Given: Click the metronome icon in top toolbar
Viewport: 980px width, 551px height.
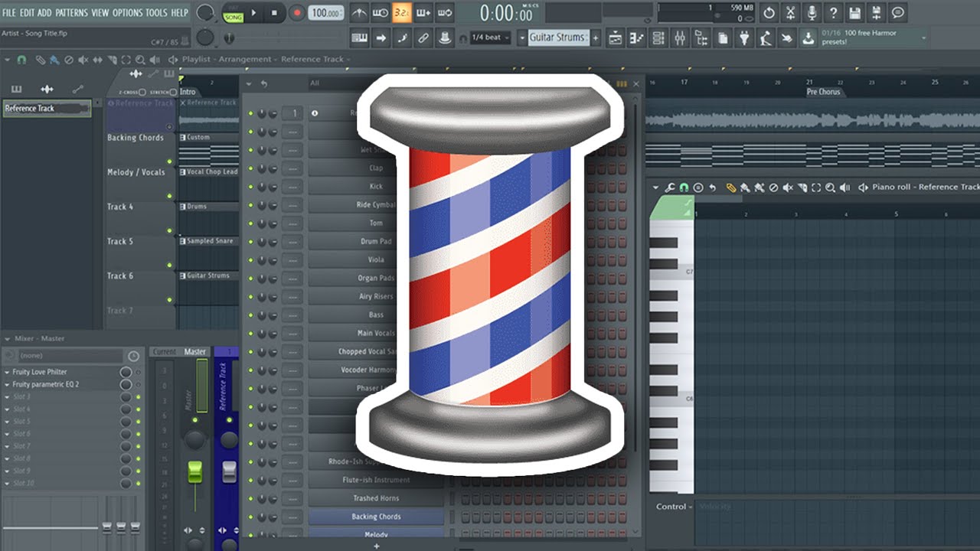Looking at the screenshot, I should click(359, 13).
